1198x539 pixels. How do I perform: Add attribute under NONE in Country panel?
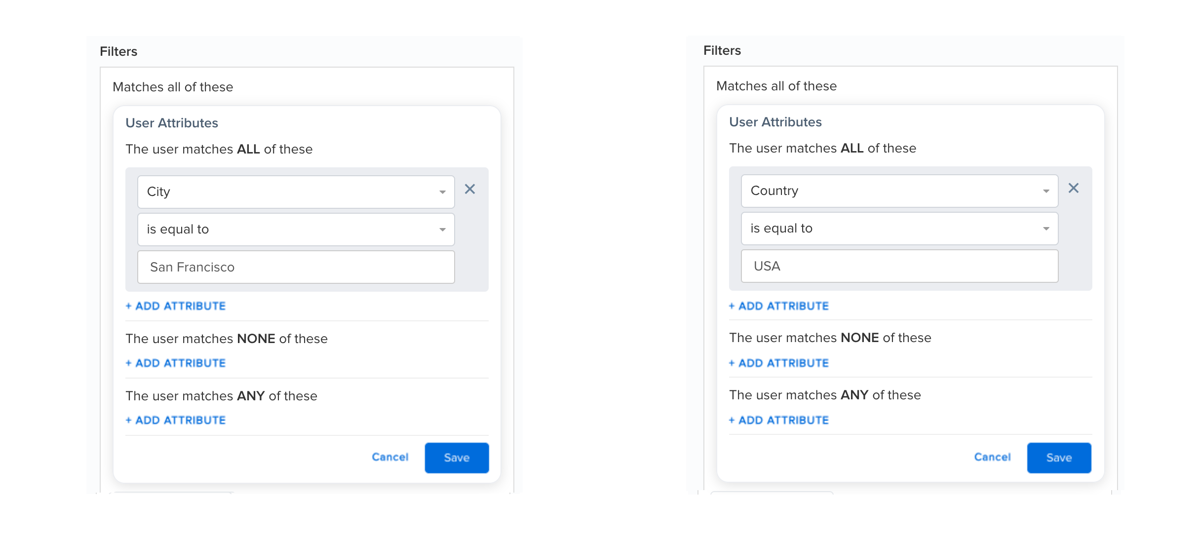[779, 363]
